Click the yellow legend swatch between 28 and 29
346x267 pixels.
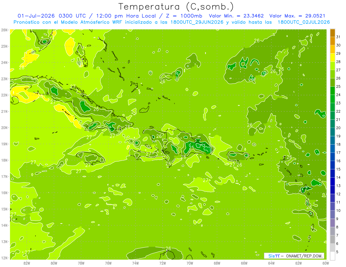point(332,58)
